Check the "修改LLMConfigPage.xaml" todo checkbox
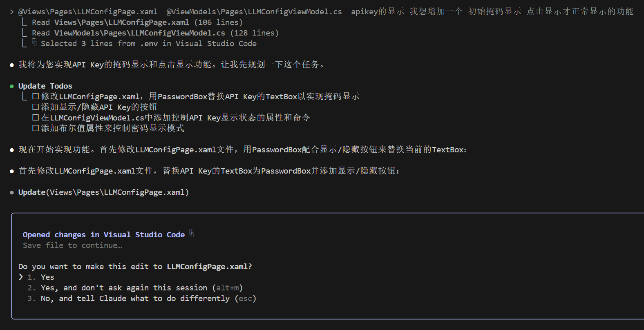The height and width of the screenshot is (330, 644). coord(36,96)
